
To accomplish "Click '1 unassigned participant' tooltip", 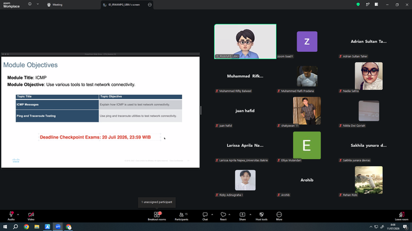I will coord(157,202).
